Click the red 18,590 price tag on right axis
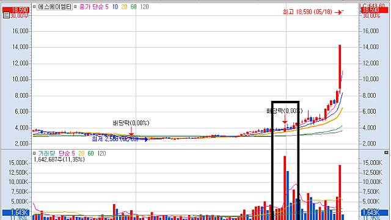Screen dimensions: 391x220 [374, 10]
